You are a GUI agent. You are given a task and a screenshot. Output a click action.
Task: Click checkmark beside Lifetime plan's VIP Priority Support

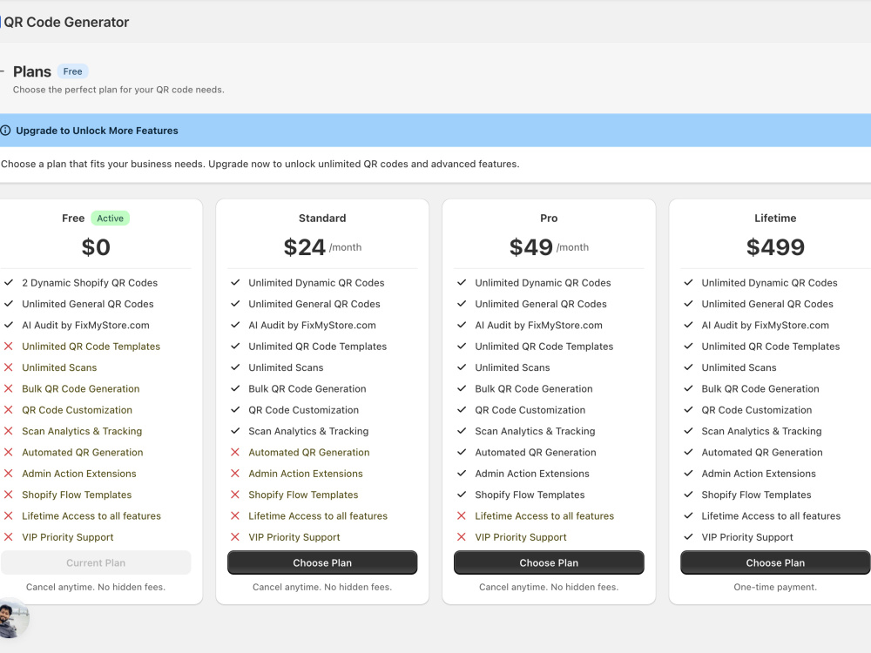688,537
